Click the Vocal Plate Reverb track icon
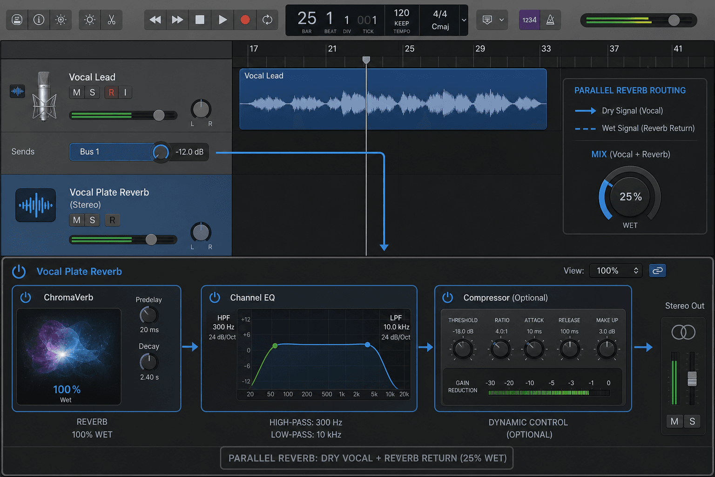 coord(35,205)
